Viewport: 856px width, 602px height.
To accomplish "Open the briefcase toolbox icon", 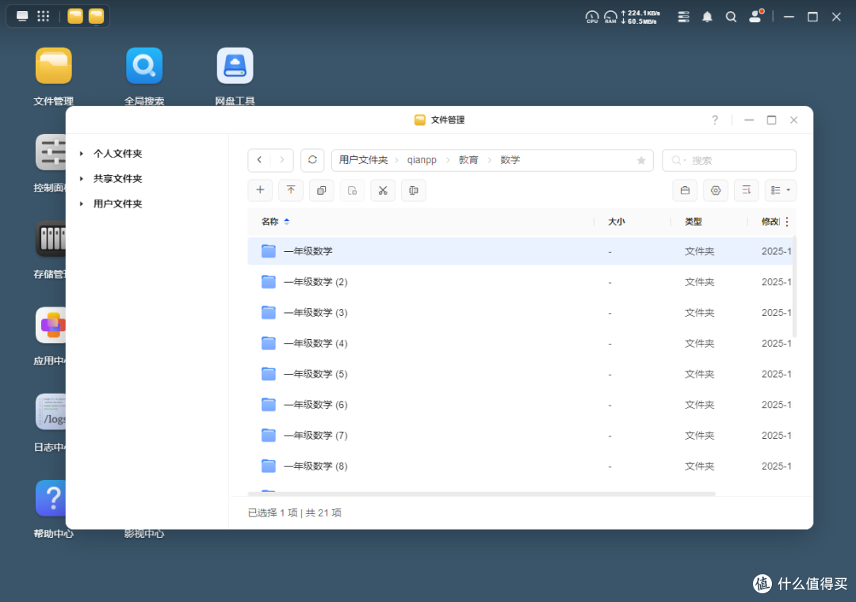I will point(685,190).
